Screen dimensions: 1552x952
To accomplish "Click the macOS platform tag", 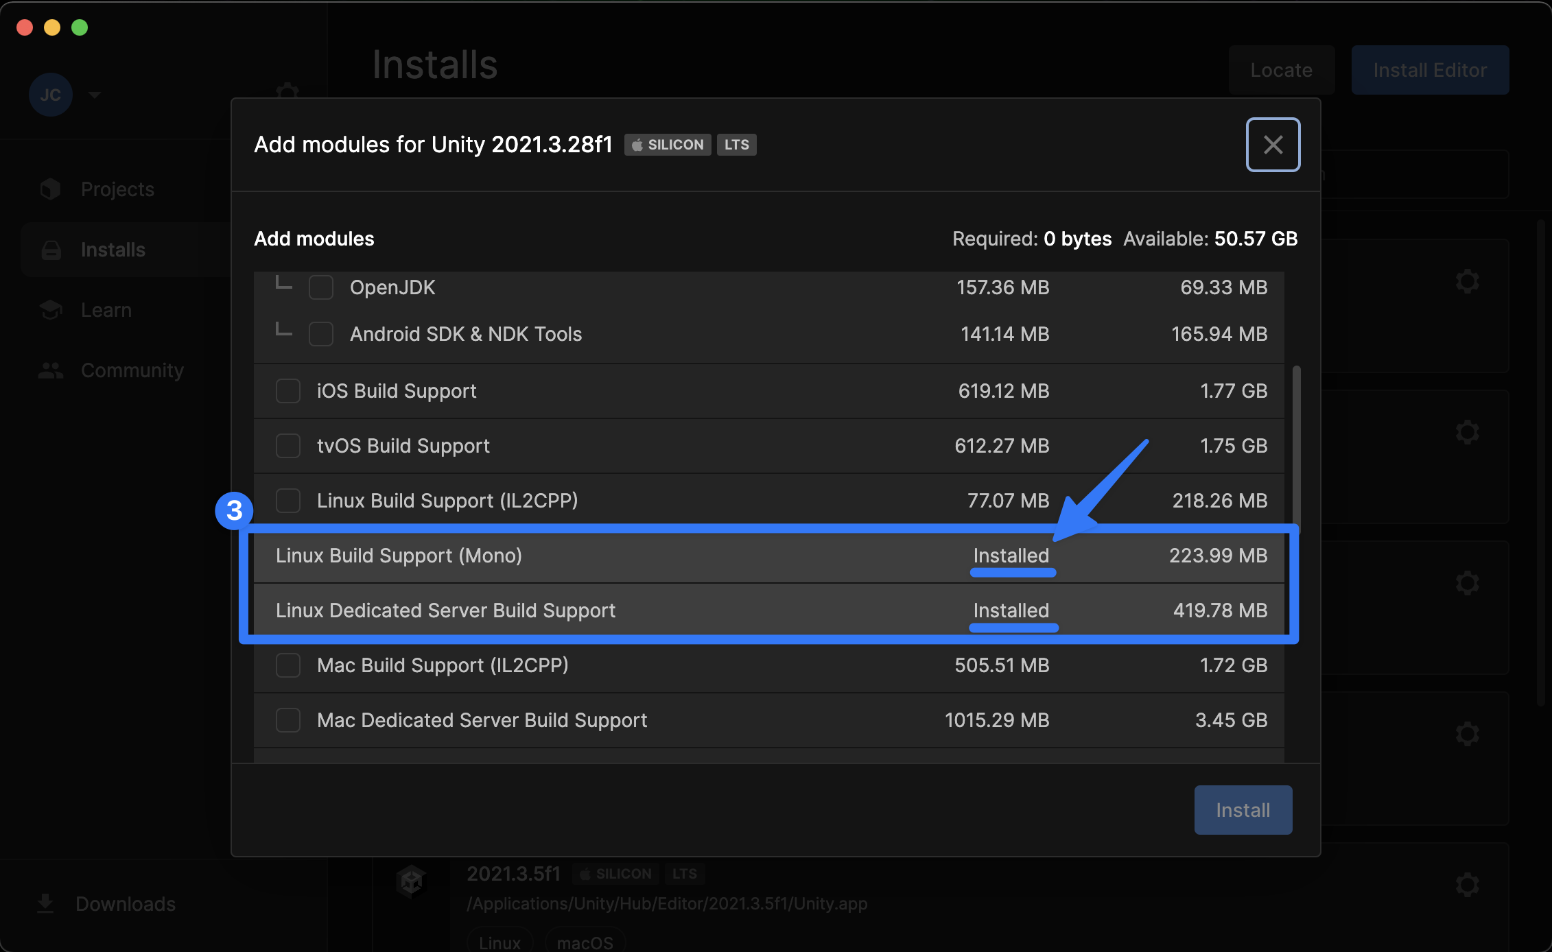I will pos(585,942).
